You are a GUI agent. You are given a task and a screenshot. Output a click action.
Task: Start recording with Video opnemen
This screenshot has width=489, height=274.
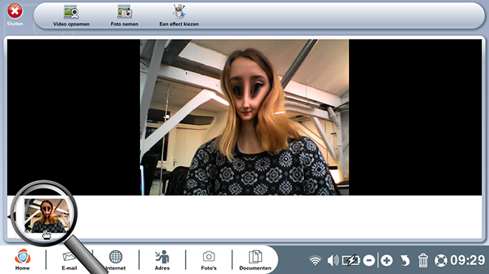click(x=71, y=16)
